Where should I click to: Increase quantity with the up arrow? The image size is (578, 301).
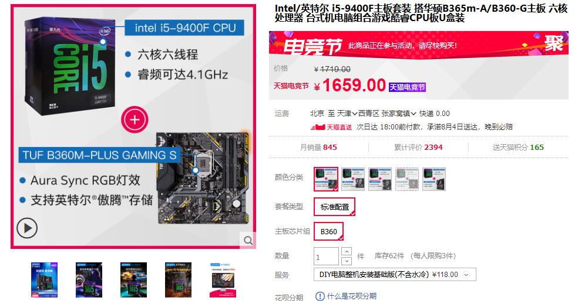point(347,251)
